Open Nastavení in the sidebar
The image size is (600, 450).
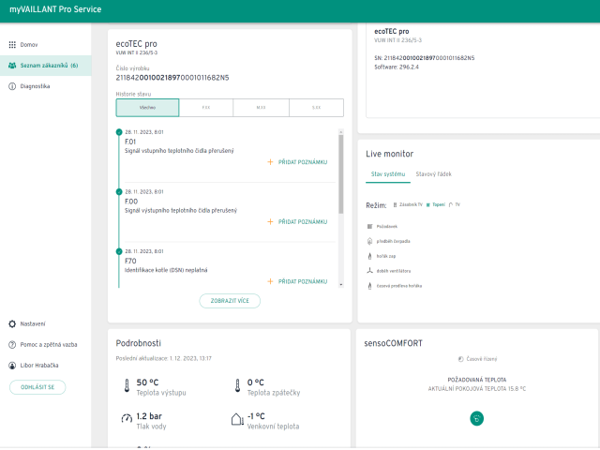tap(46, 323)
